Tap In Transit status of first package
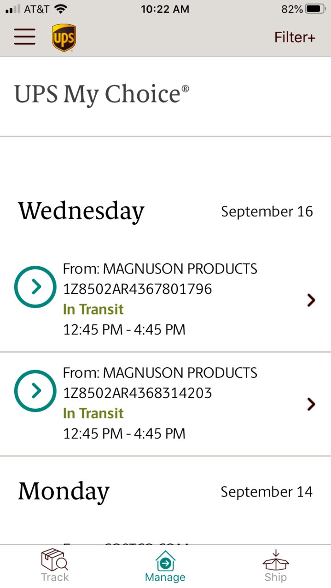 [93, 309]
